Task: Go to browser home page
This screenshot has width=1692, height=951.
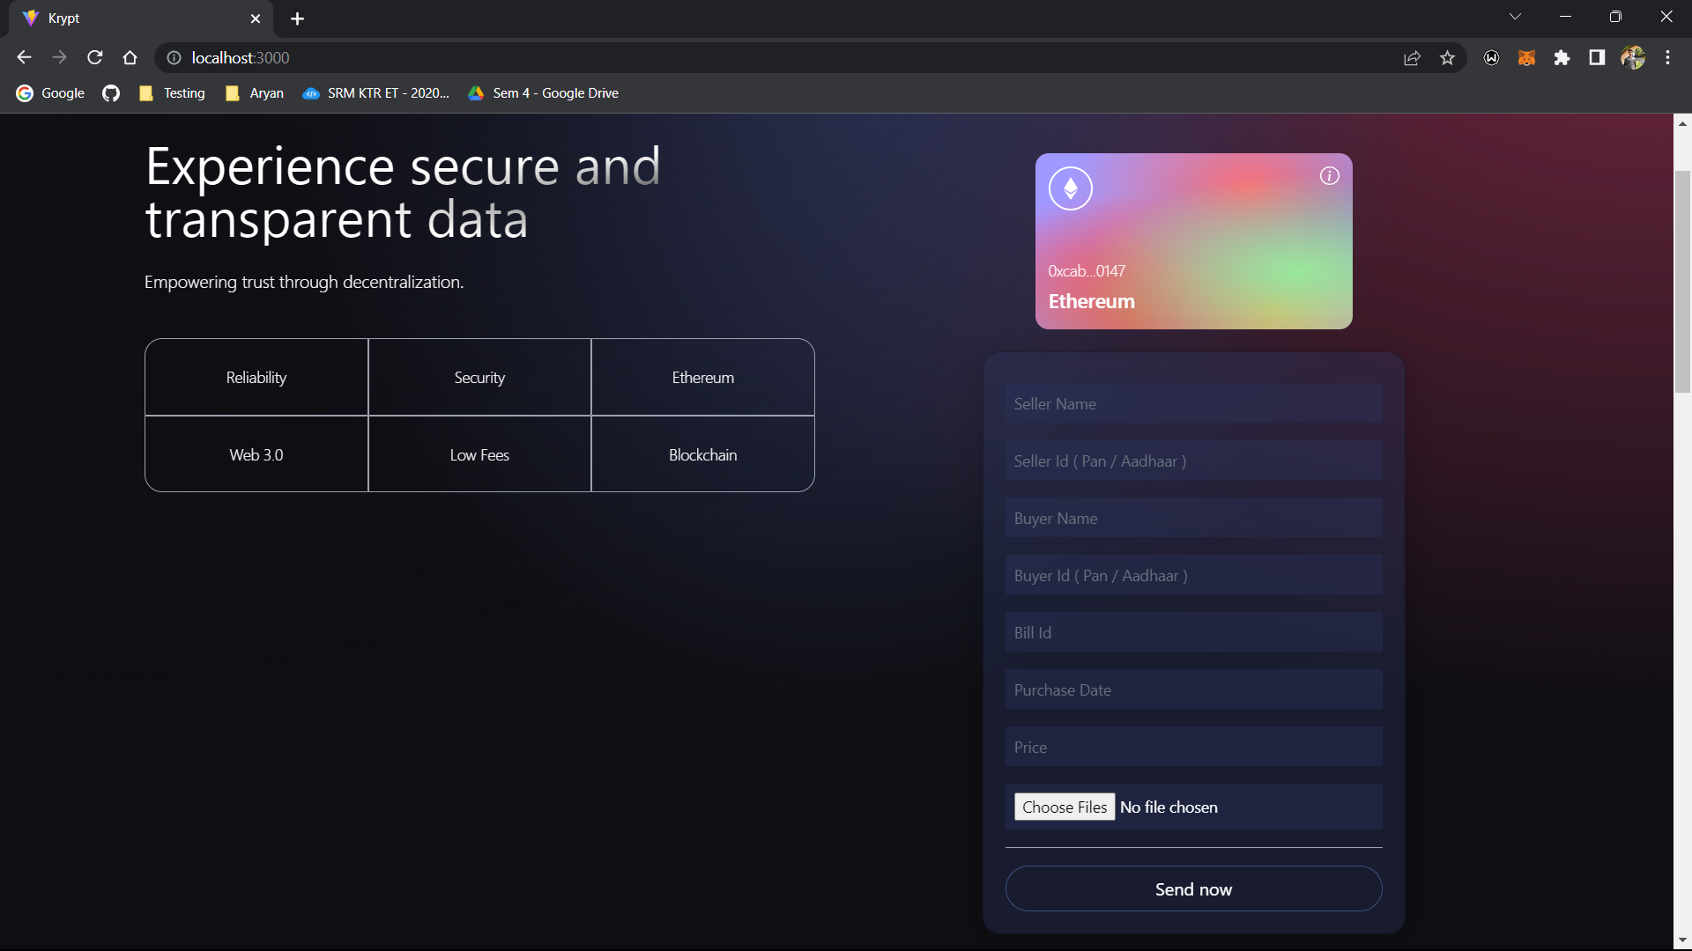Action: point(130,58)
